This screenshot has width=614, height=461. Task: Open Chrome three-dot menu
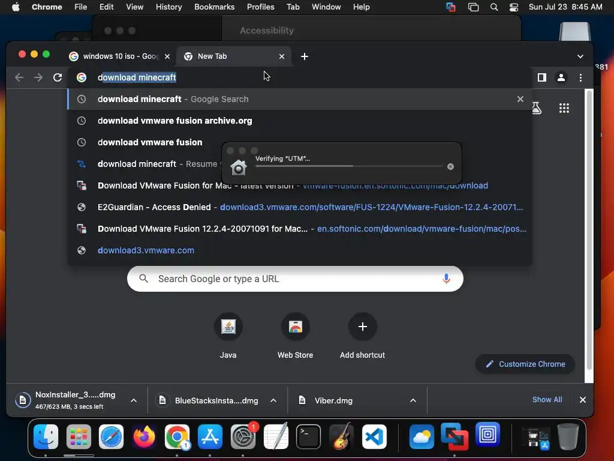580,77
